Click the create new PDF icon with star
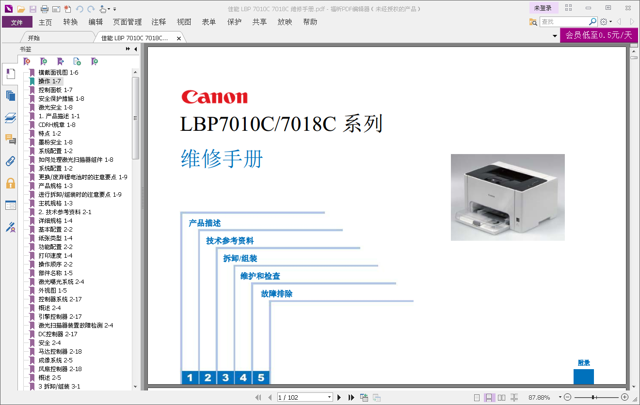Screen dimensions: 640x405 tap(67, 9)
